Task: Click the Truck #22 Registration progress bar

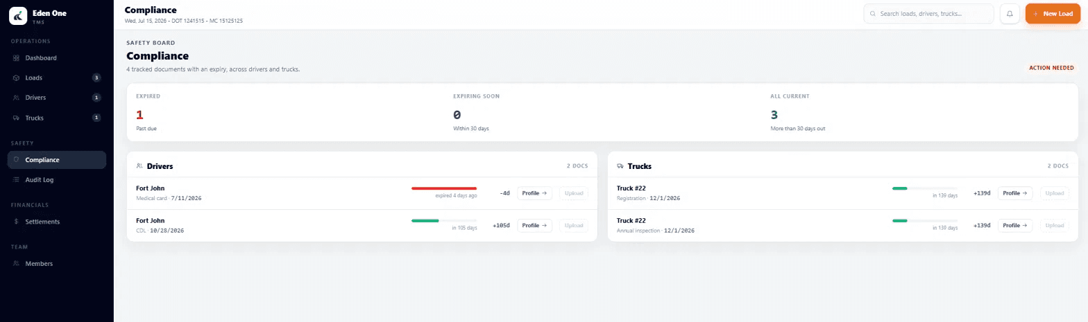Action: coord(925,188)
